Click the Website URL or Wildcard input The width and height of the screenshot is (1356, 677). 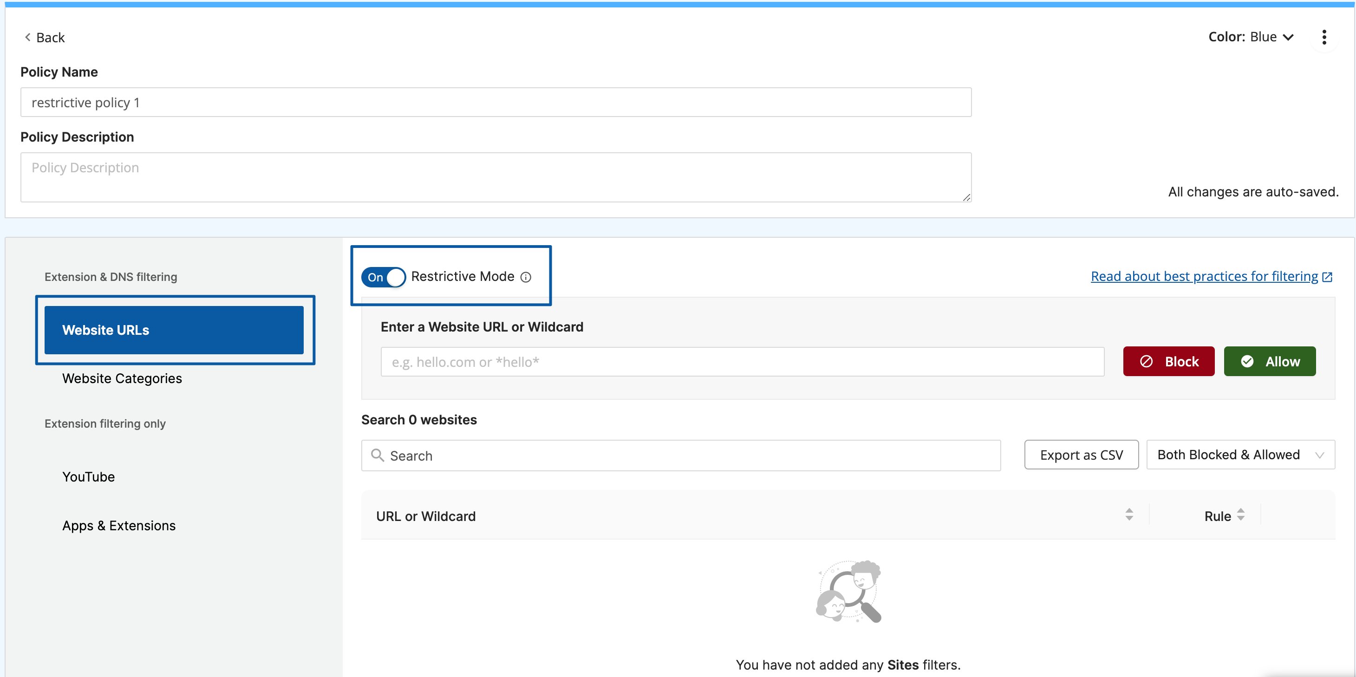pos(742,362)
